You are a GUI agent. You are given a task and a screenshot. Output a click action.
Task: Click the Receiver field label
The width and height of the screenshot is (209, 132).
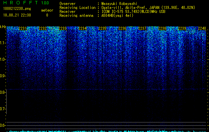tap(67, 12)
